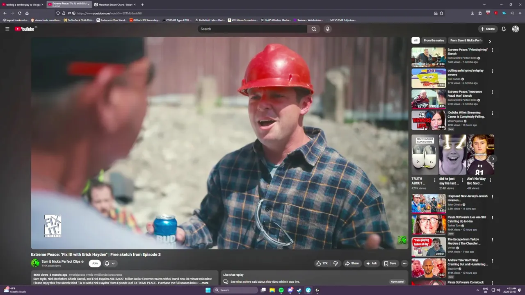Open options for trolling awful gmod video

pos(492,71)
